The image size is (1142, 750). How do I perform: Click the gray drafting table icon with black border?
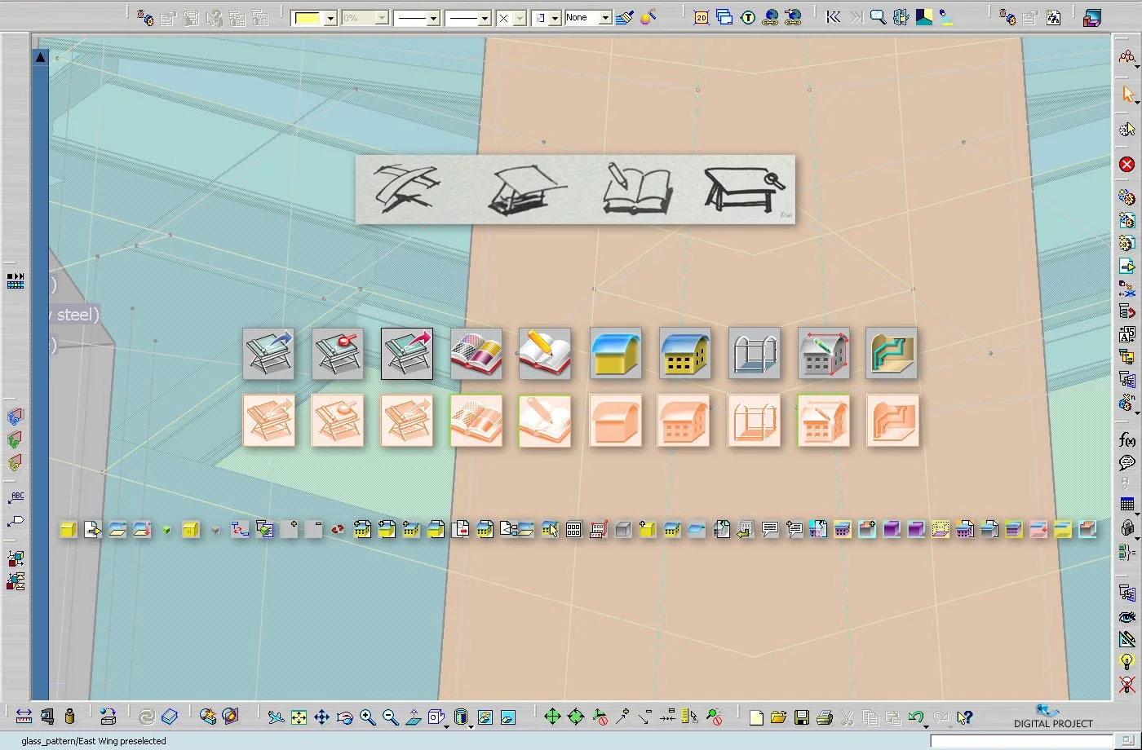click(x=407, y=354)
